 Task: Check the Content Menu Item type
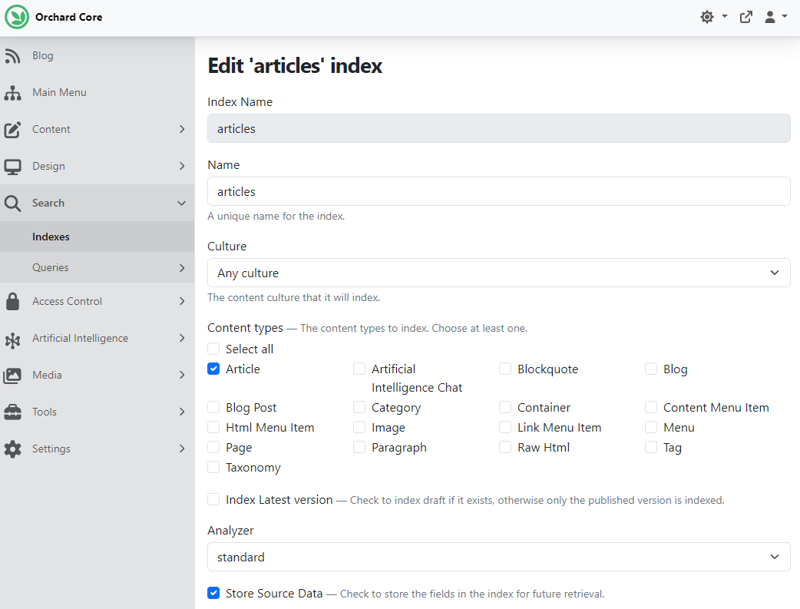[651, 407]
